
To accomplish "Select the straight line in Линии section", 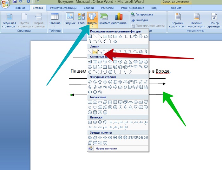I will 90,52.
